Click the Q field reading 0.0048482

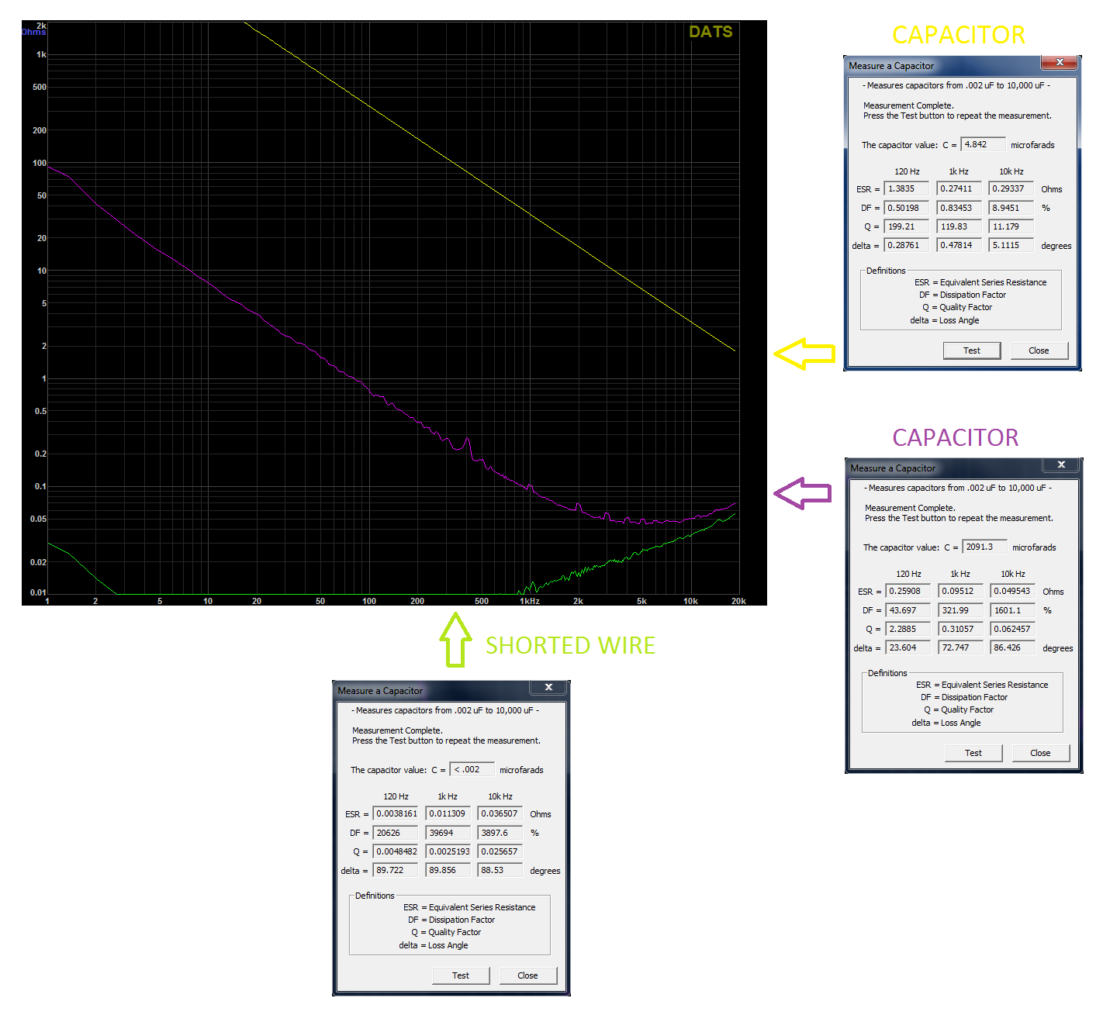pos(396,851)
